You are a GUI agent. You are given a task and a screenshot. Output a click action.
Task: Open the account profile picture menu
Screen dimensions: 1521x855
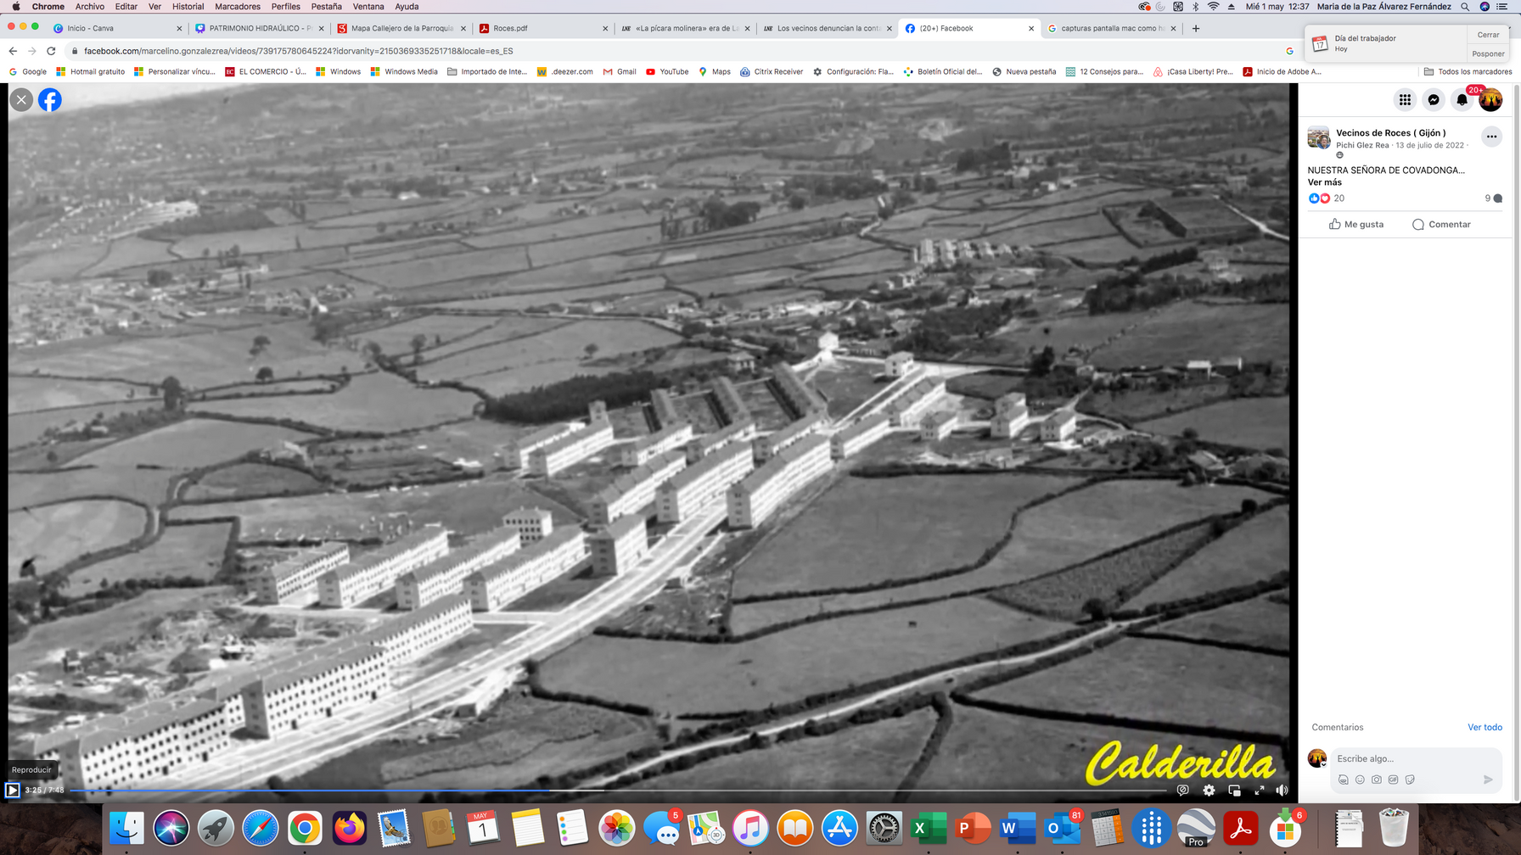[1490, 100]
